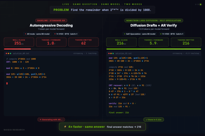Select the NEMOTRON-LABS-DIFFUSION · SELF-SPECULATION badge
This screenshot has height=136, width=205.
154,20
